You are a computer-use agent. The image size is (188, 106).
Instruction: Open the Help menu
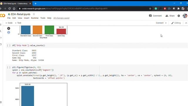(x=49, y=18)
